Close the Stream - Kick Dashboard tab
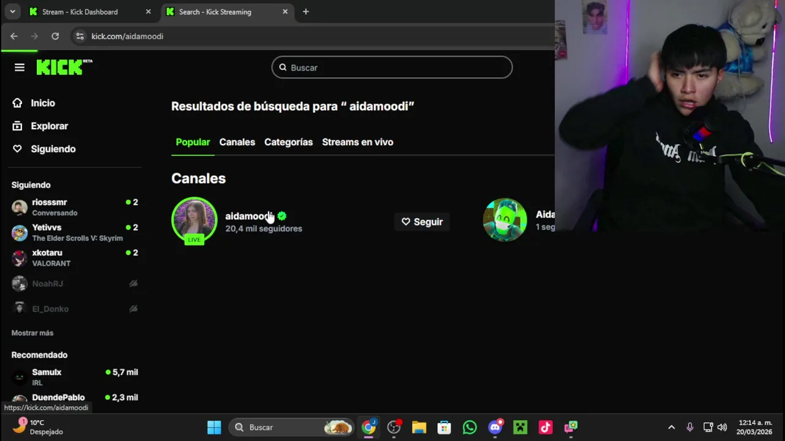This screenshot has width=785, height=441. tap(148, 12)
